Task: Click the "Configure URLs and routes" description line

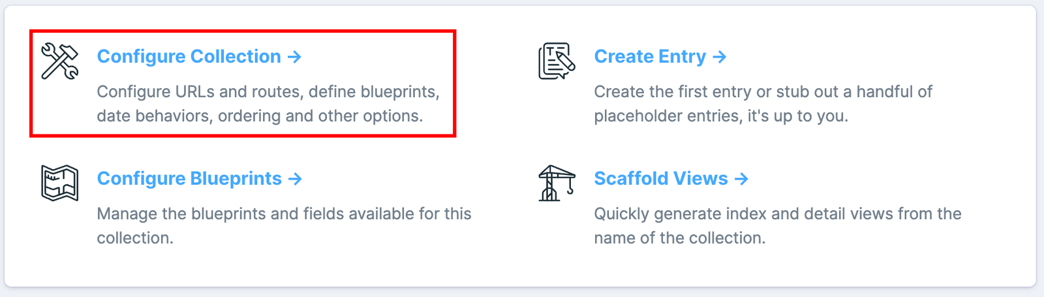Action: [268, 92]
